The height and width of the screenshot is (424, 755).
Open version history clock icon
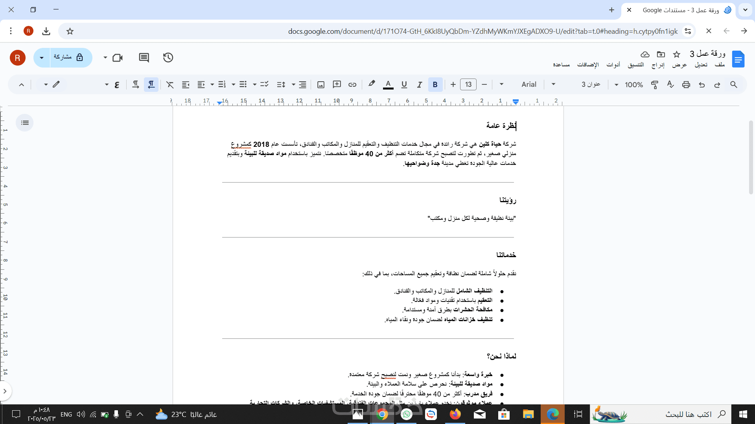[x=168, y=58]
